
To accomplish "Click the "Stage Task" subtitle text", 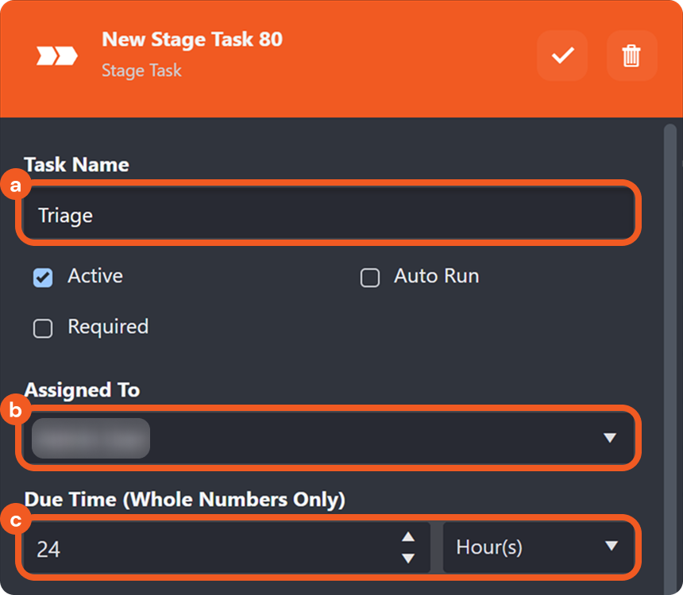I will 141,71.
